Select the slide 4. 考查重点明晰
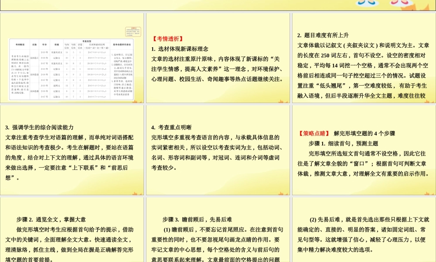This screenshot has height=262, width=436. (x=218, y=150)
